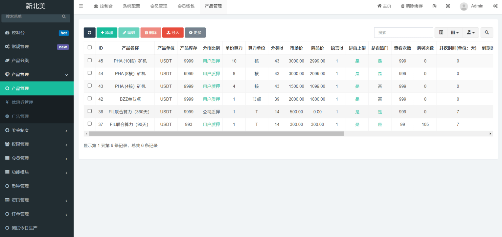Switch to the 会员钱包 tab

pyautogui.click(x=186, y=6)
